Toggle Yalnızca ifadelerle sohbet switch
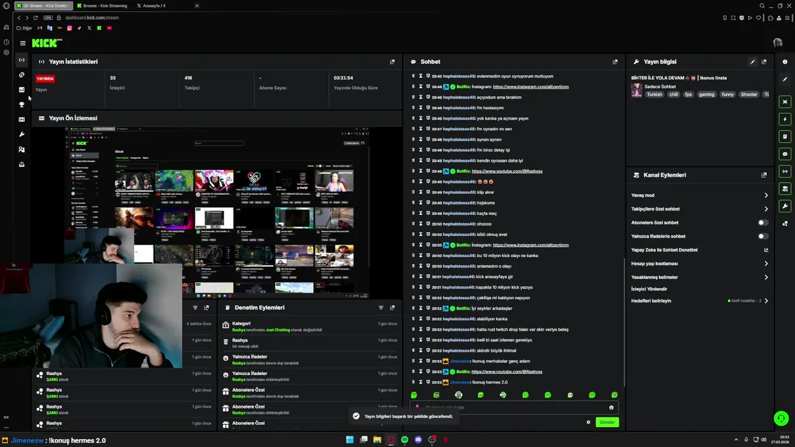Screen dimensions: 795x447 [x=762, y=236]
